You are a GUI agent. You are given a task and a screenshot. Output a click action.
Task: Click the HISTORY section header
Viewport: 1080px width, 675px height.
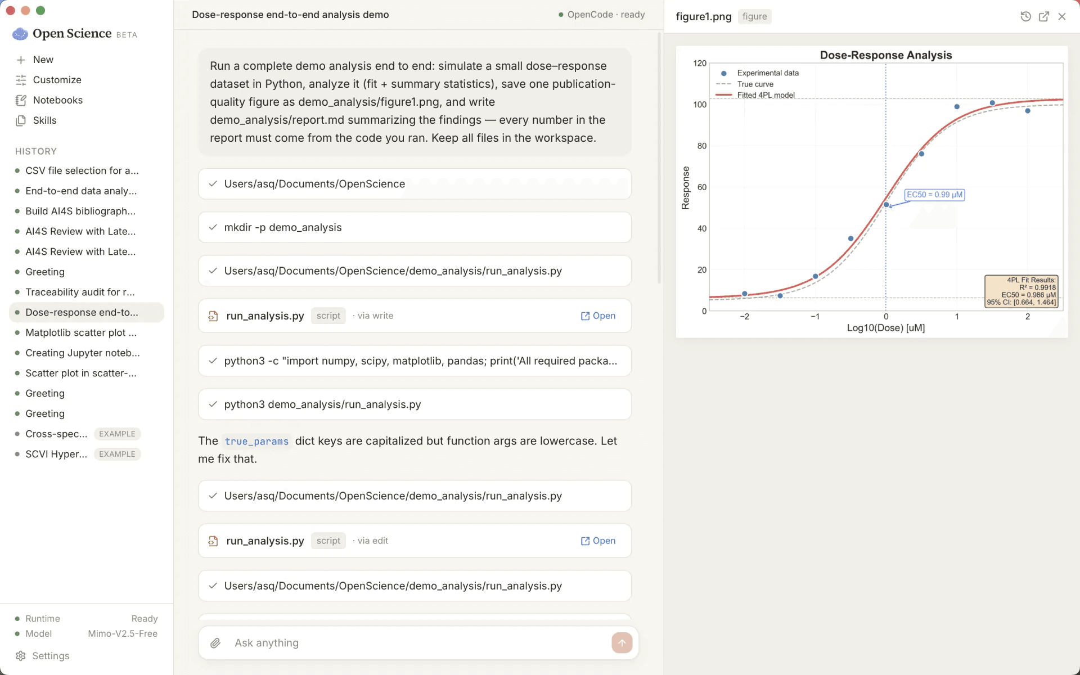coord(36,151)
